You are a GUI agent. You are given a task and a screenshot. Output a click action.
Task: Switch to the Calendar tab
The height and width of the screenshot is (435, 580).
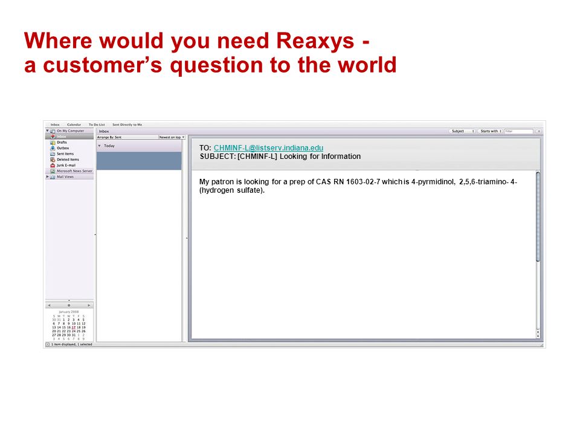click(x=74, y=124)
